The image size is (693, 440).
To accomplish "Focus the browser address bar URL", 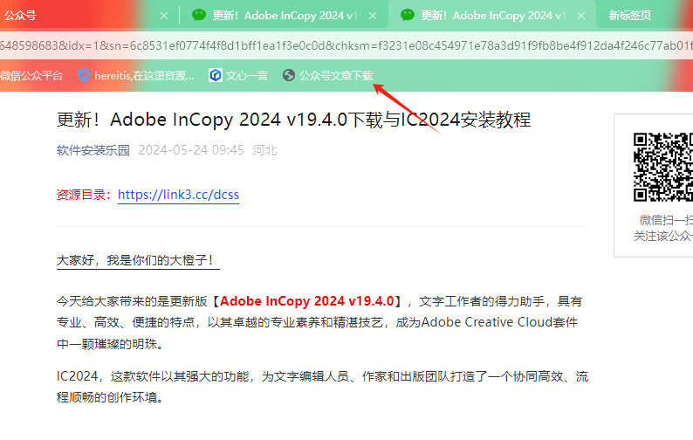I will click(346, 45).
